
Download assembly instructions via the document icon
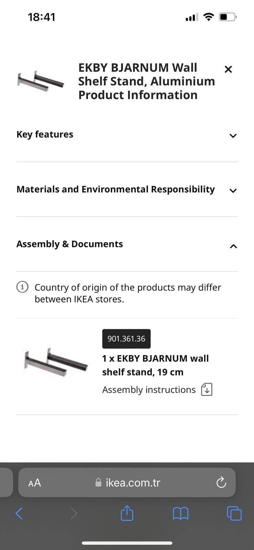pos(207,389)
